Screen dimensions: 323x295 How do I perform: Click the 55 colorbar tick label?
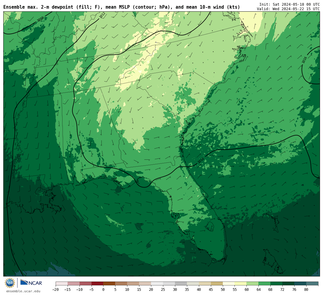point(235,290)
